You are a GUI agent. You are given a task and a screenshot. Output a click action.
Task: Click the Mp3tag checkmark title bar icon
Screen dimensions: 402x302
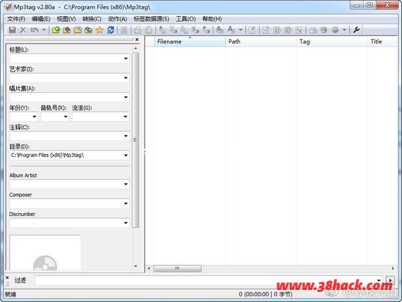[8, 7]
